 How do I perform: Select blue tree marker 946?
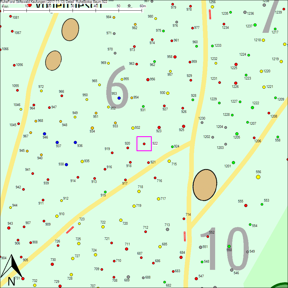44,134
